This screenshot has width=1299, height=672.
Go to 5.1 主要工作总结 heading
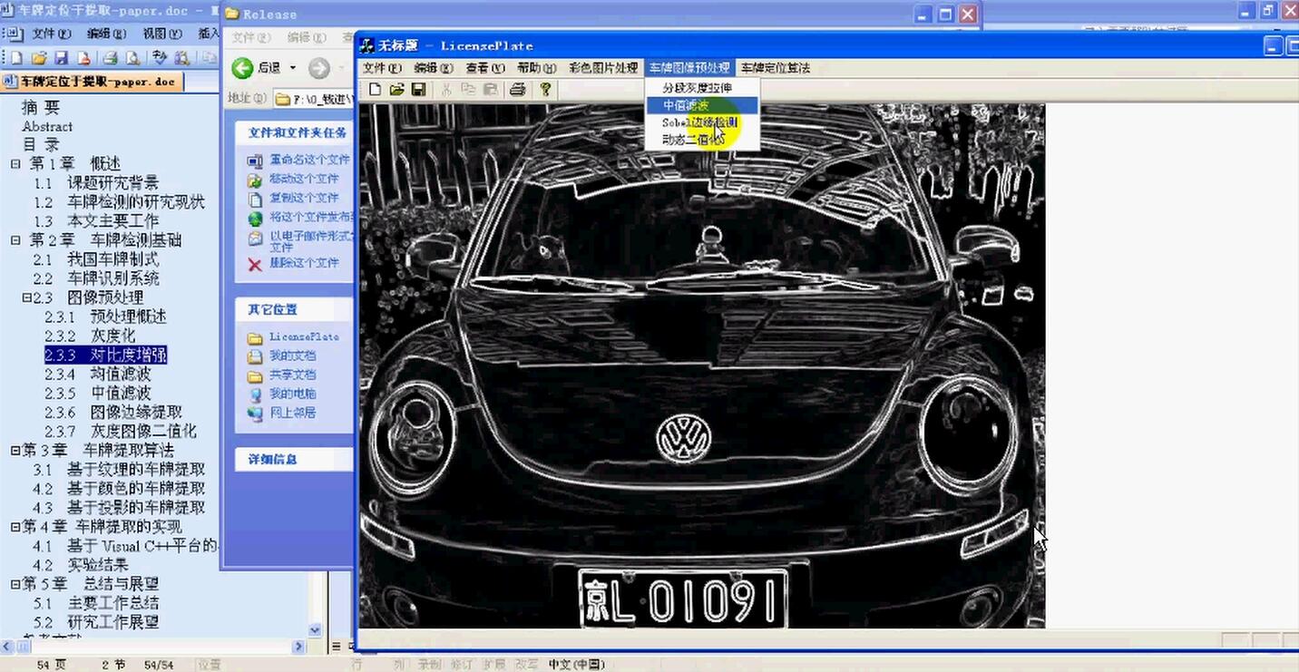click(x=96, y=602)
